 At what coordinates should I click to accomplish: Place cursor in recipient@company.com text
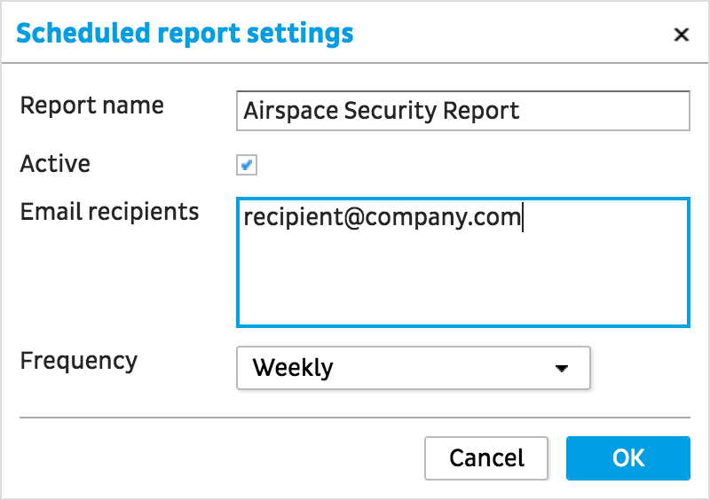(x=383, y=217)
